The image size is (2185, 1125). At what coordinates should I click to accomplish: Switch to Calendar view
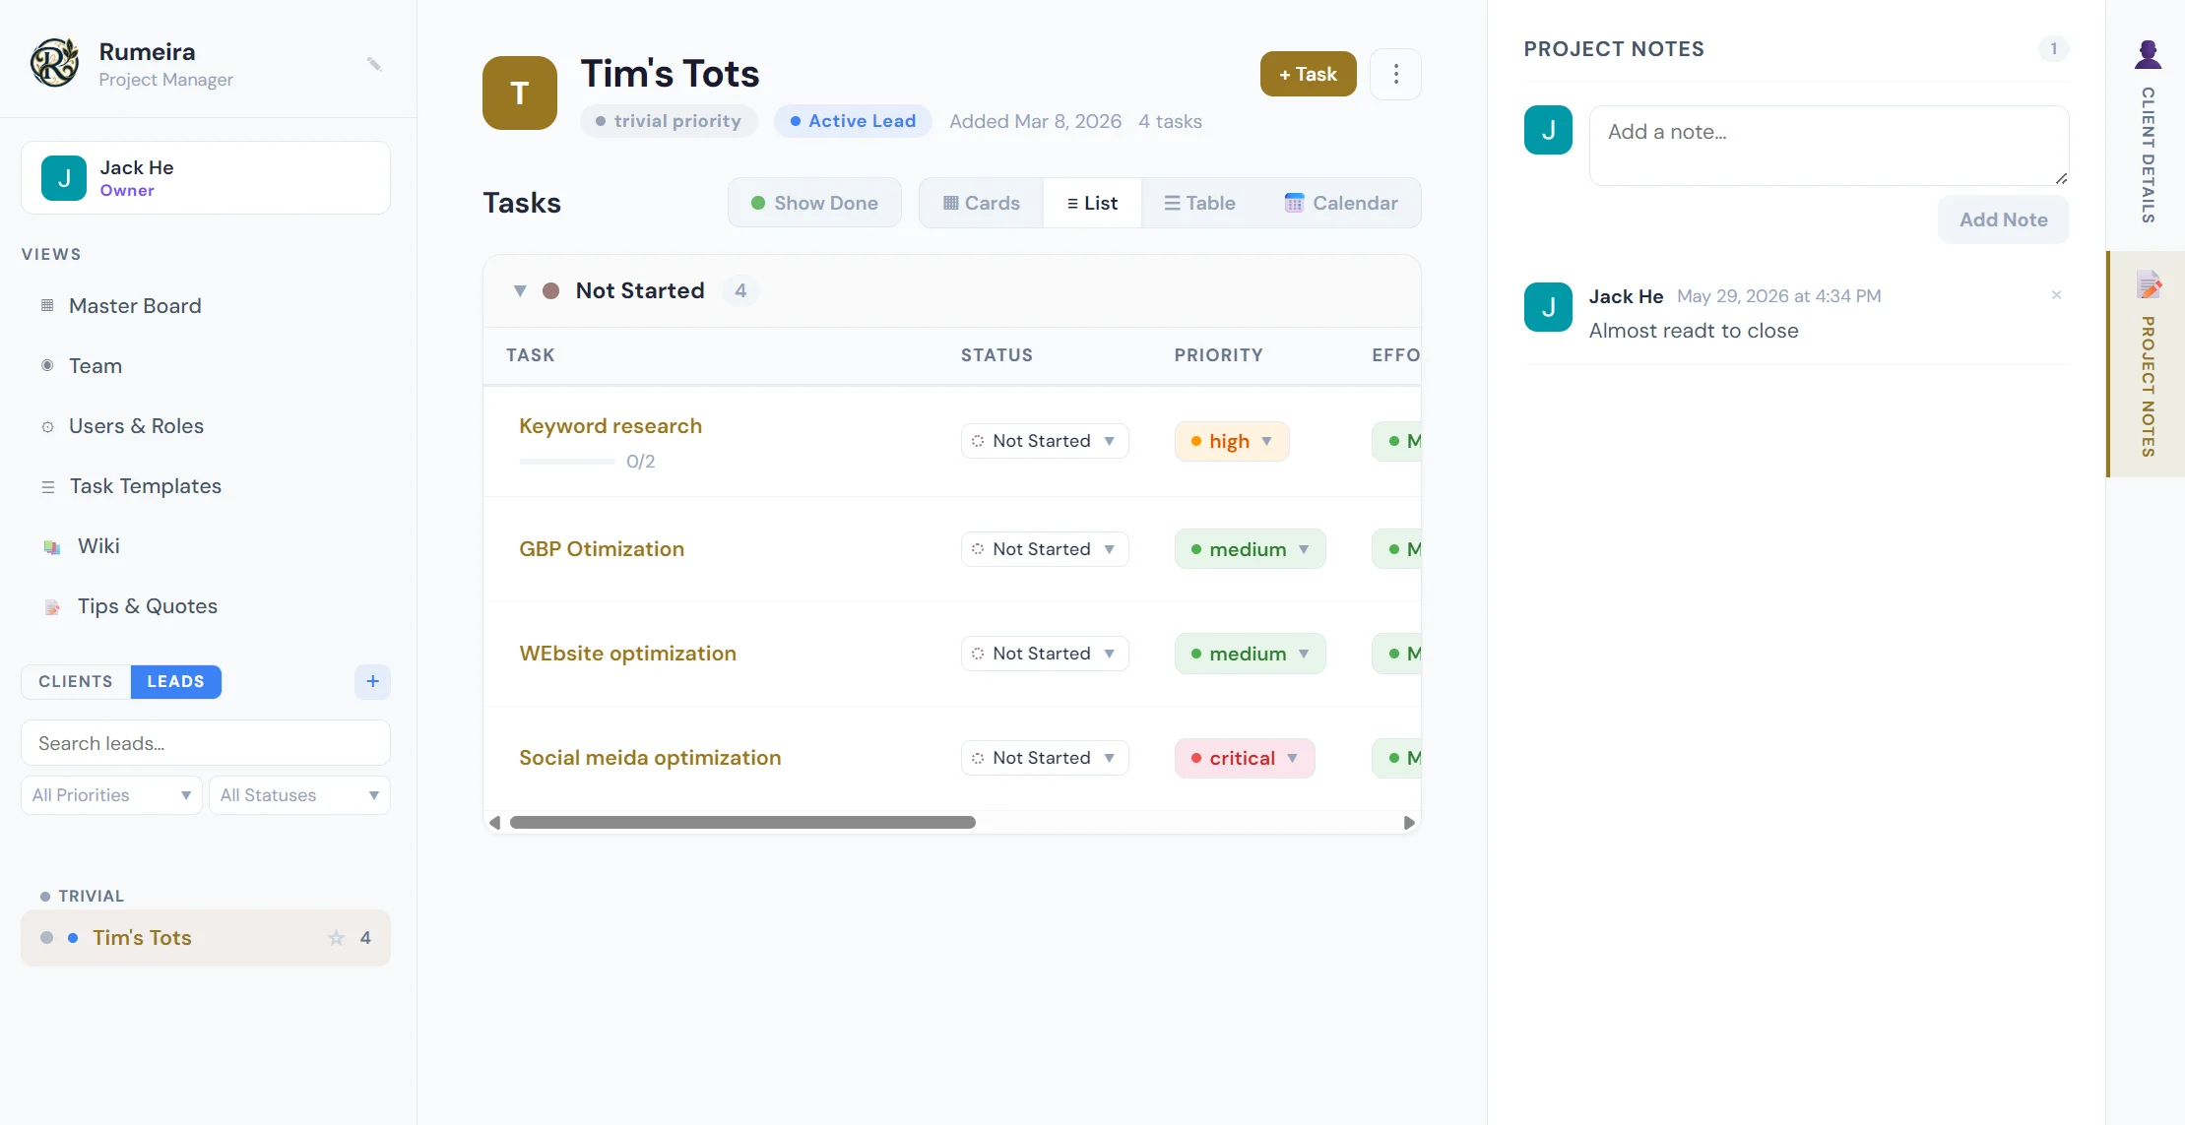pyautogui.click(x=1341, y=203)
